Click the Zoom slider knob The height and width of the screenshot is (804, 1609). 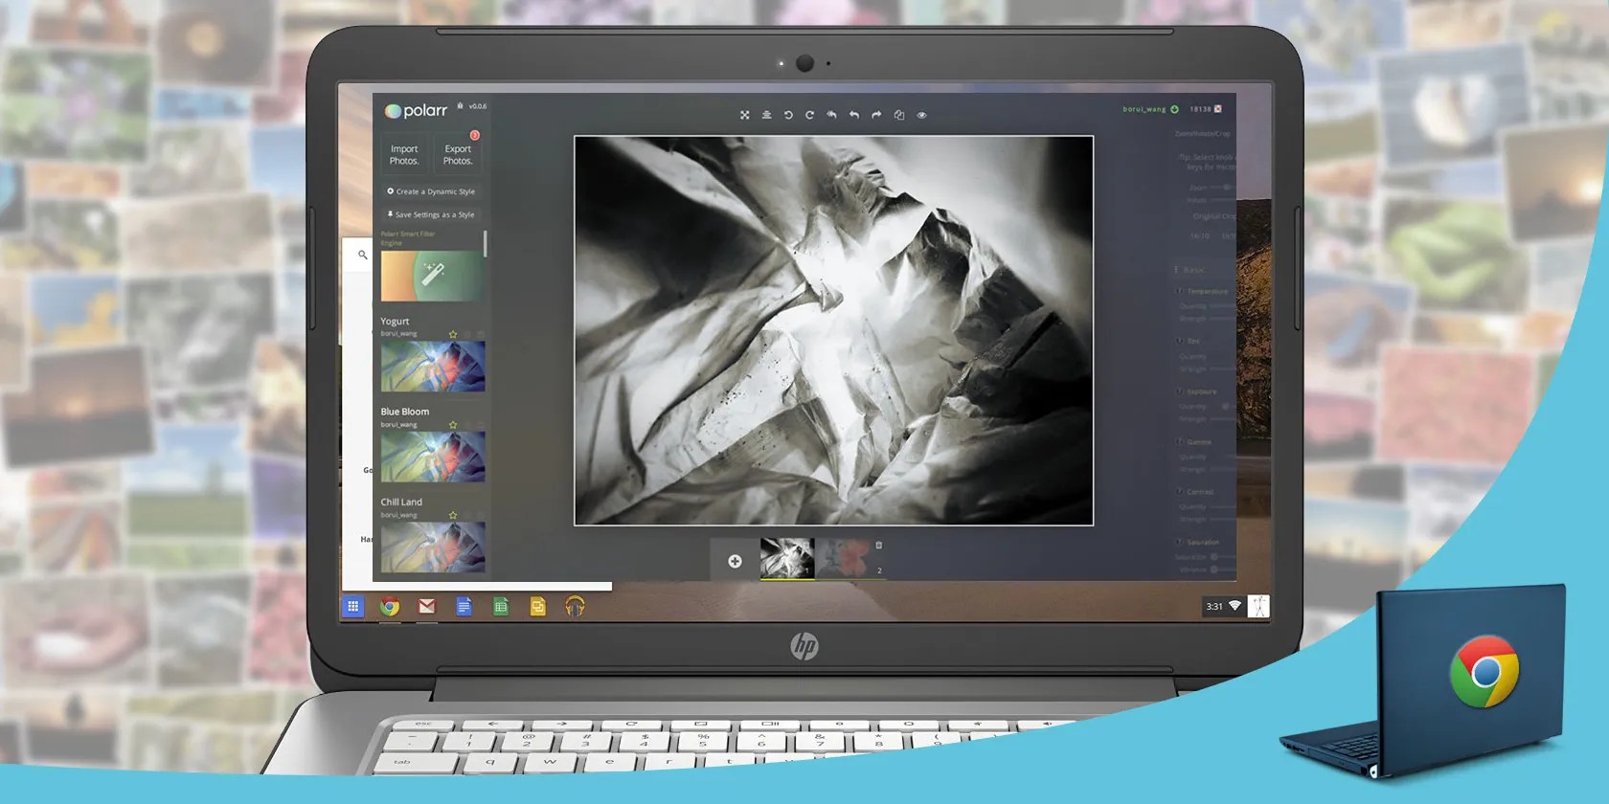click(x=1227, y=188)
